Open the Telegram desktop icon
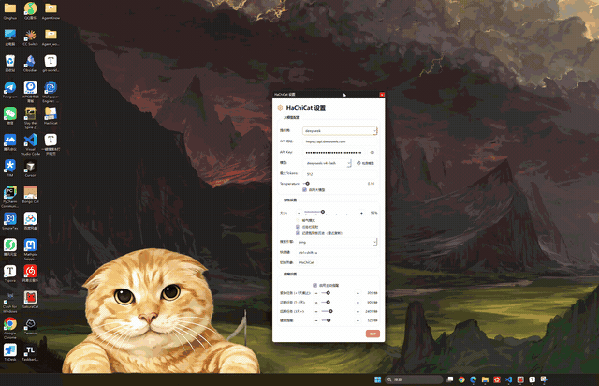Viewport: 599px width, 386px height. pos(10,90)
